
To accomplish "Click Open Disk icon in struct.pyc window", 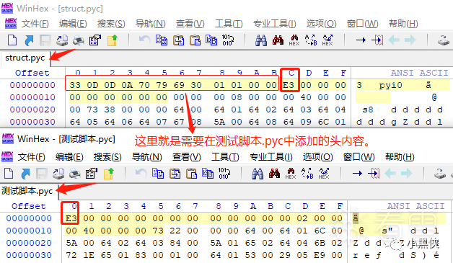I will 443,40.
